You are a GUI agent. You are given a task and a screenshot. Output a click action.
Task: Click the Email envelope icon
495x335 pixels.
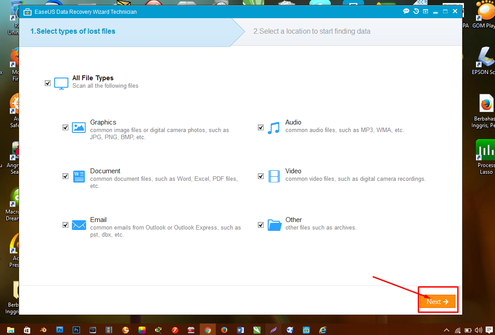coord(79,225)
